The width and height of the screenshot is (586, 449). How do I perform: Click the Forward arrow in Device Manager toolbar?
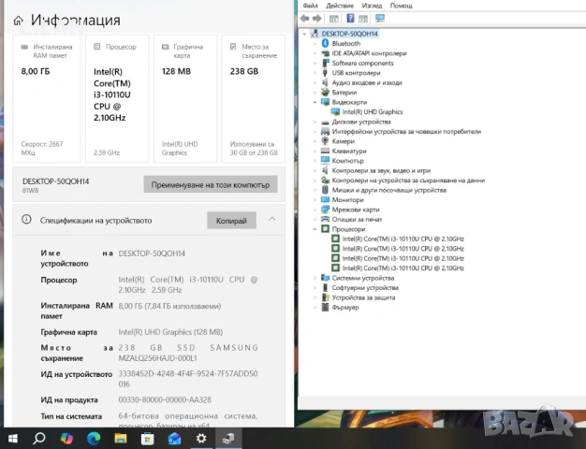[317, 19]
